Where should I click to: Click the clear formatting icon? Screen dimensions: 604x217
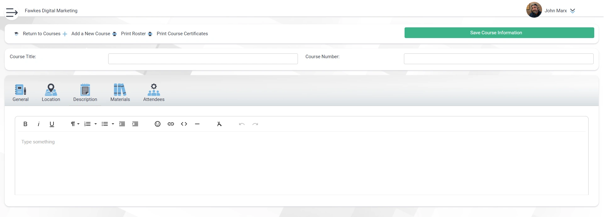click(220, 124)
